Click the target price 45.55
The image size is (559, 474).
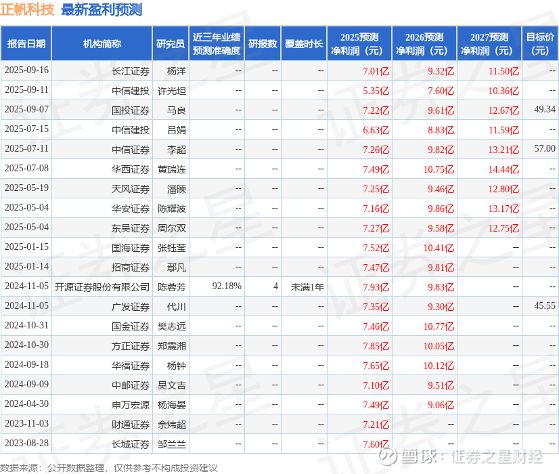(x=545, y=305)
